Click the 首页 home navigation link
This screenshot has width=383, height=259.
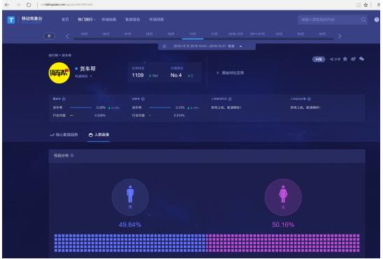tap(65, 20)
